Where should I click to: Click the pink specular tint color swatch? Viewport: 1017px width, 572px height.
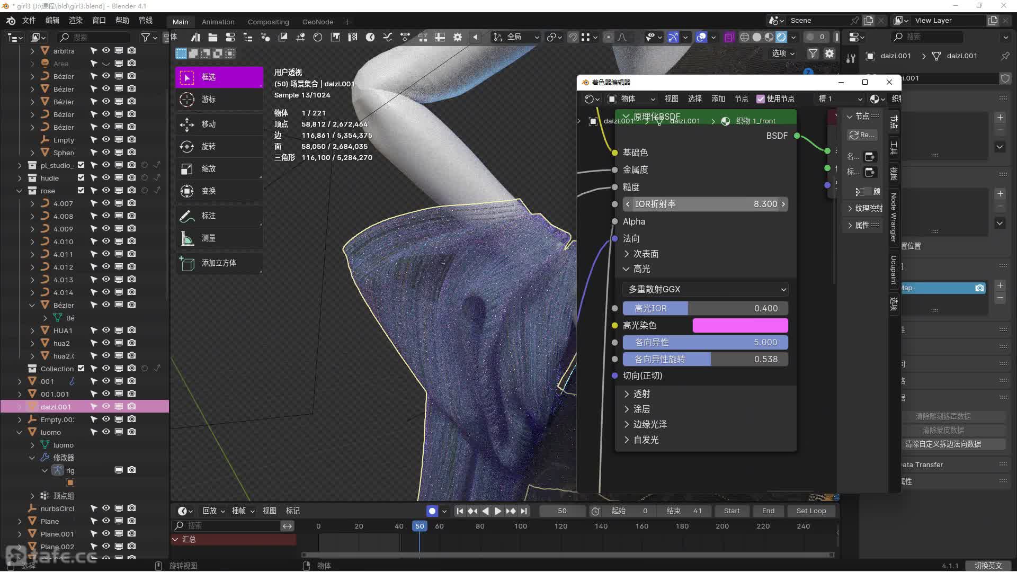coord(740,325)
